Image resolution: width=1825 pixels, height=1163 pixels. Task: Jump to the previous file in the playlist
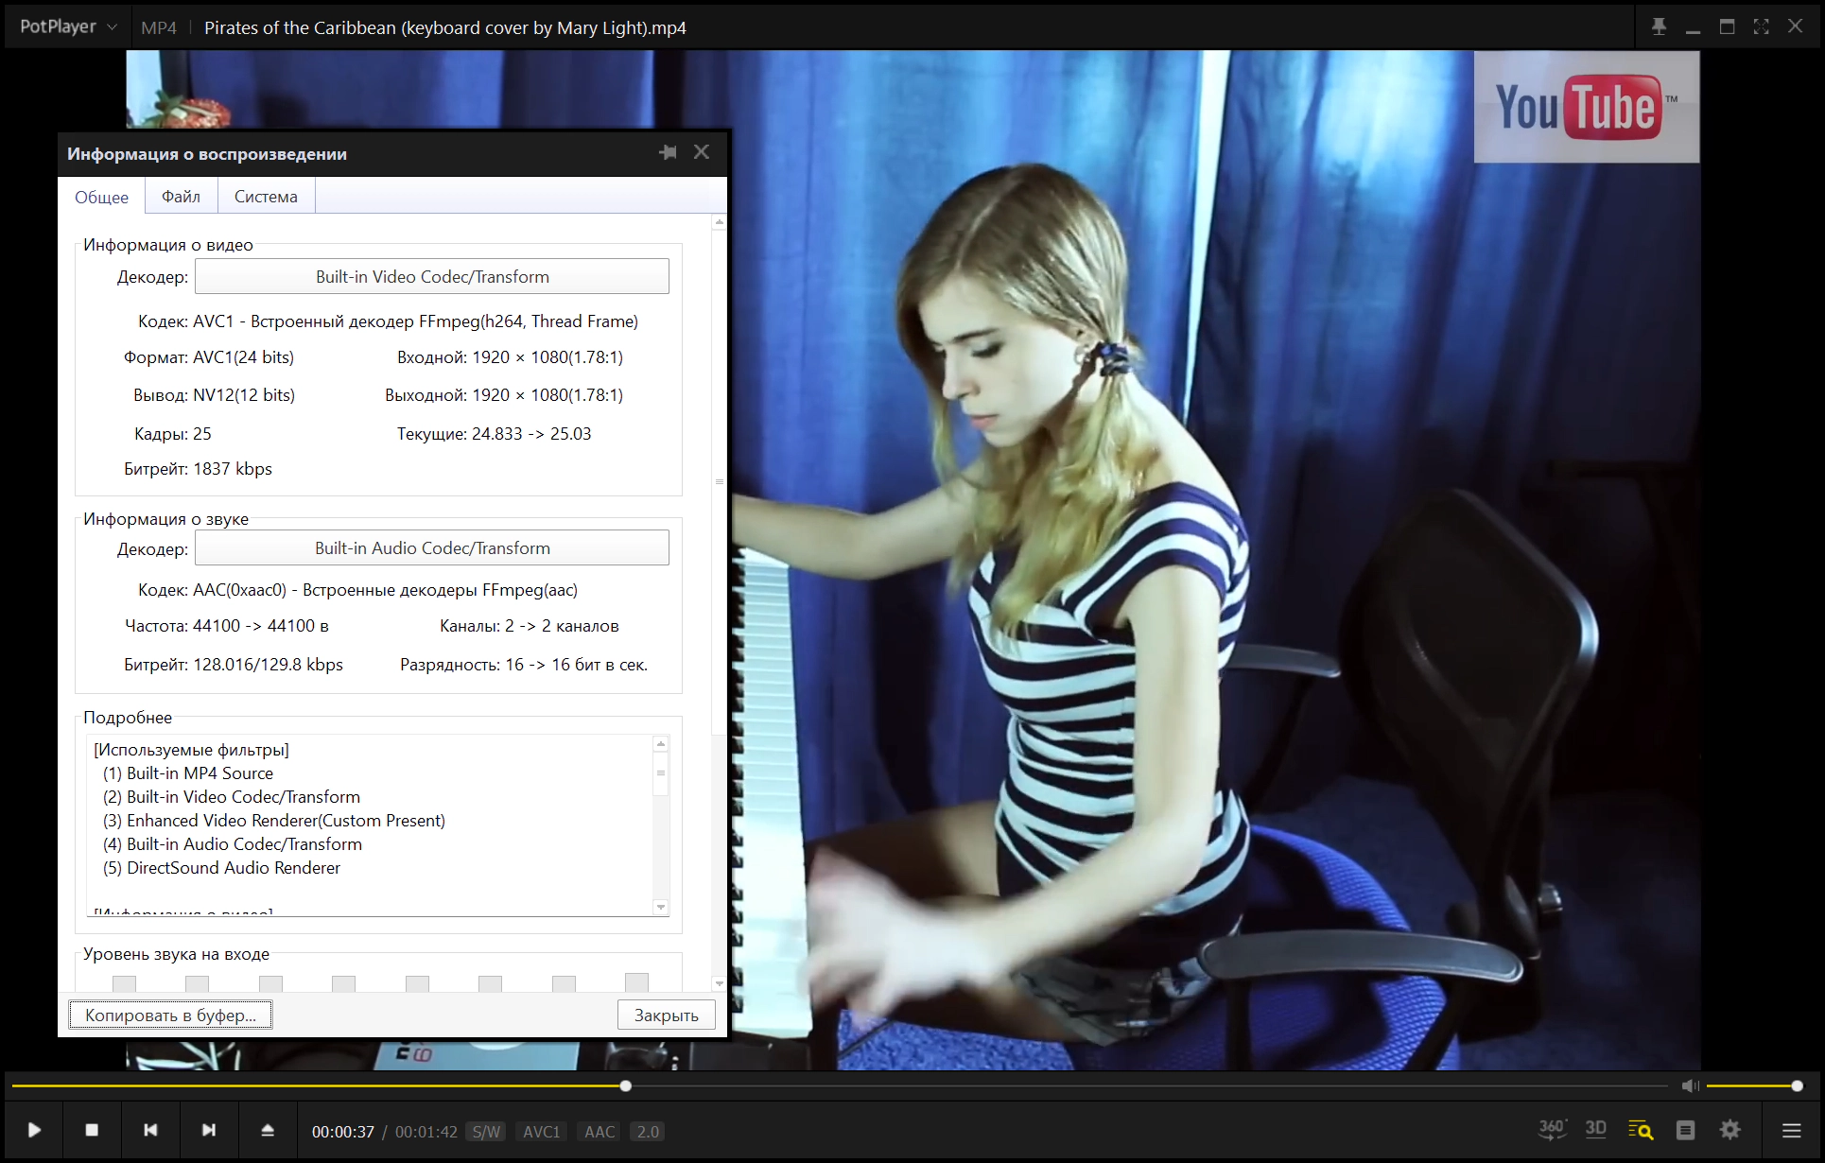150,1130
